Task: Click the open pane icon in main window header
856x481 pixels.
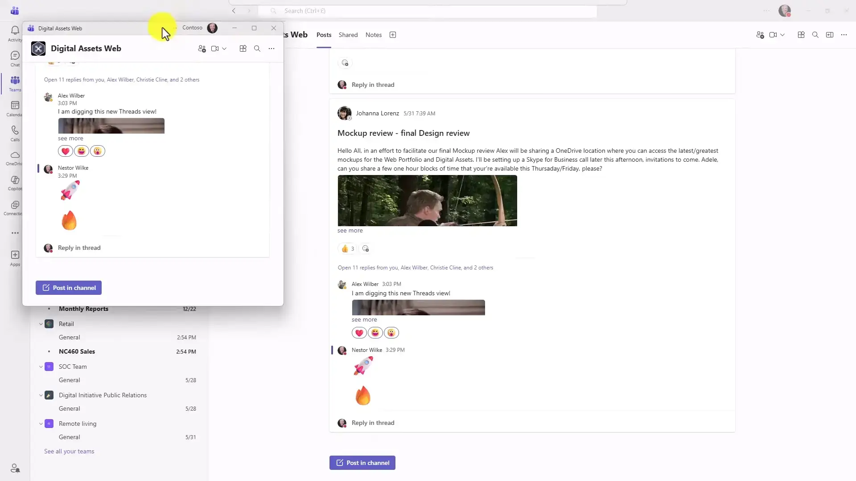Action: click(x=830, y=35)
